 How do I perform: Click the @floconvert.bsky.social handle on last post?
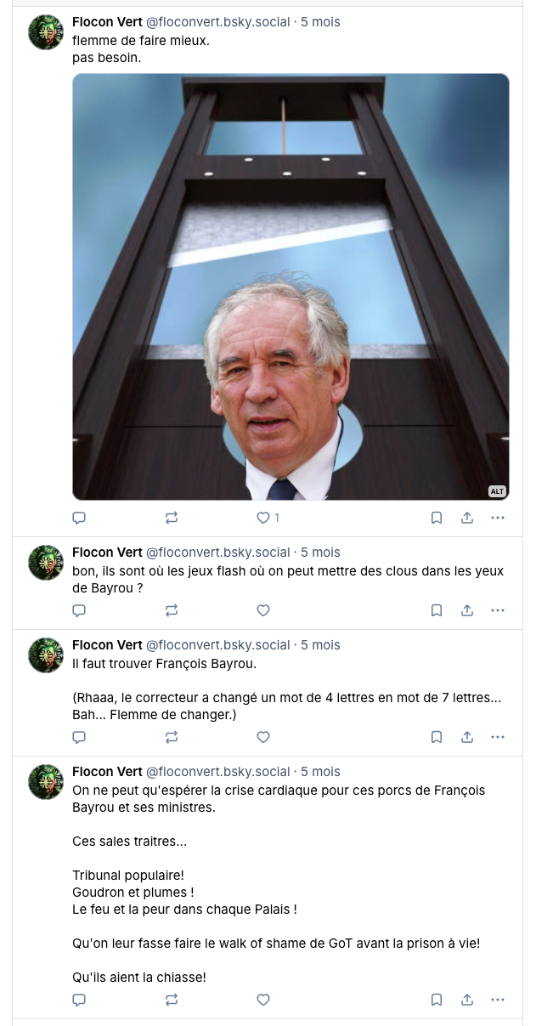(218, 772)
